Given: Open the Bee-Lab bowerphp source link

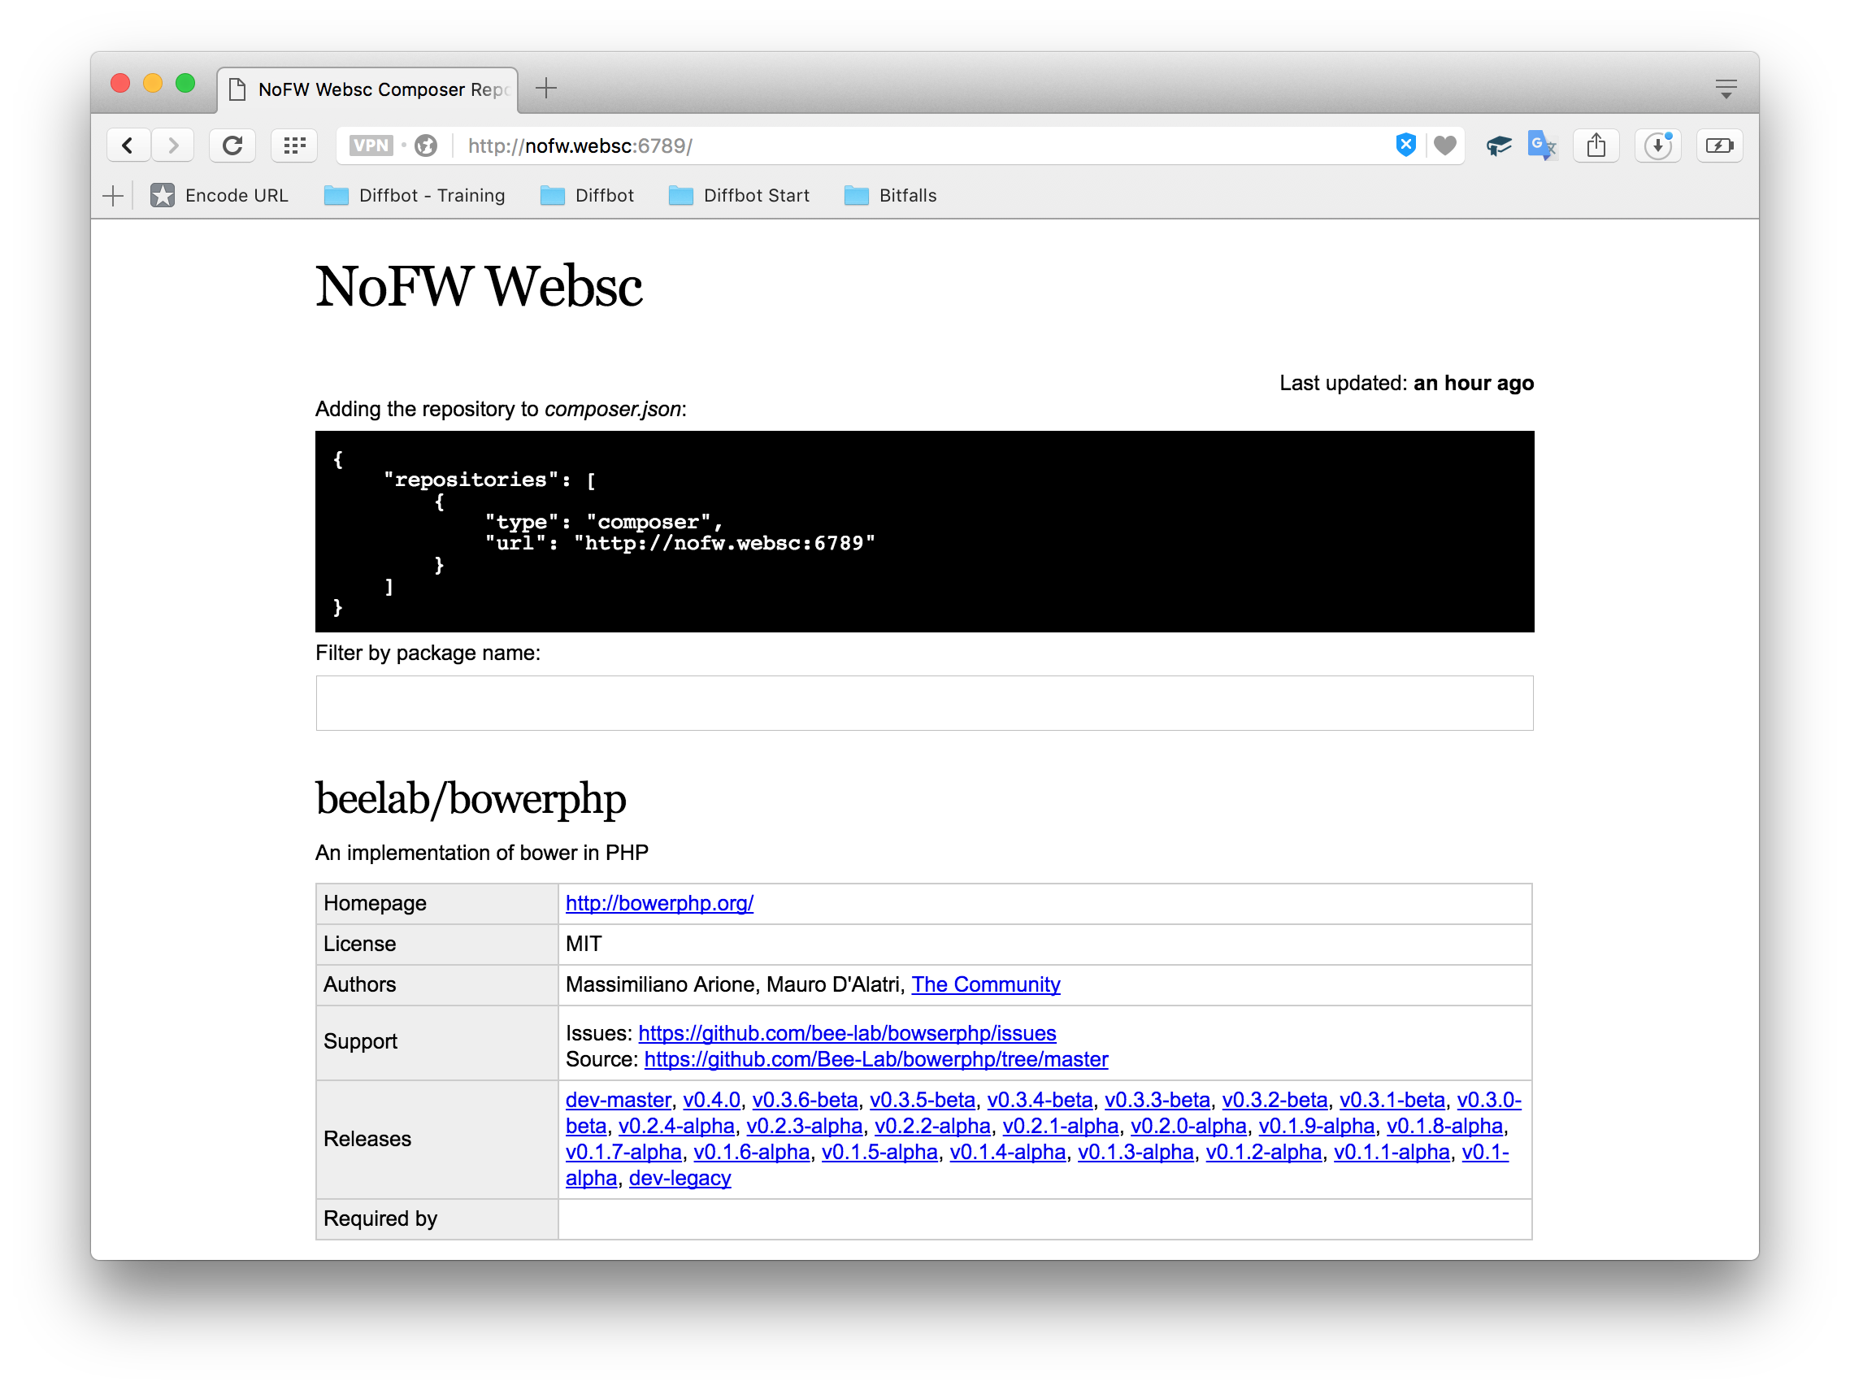Looking at the screenshot, I should (x=875, y=1059).
